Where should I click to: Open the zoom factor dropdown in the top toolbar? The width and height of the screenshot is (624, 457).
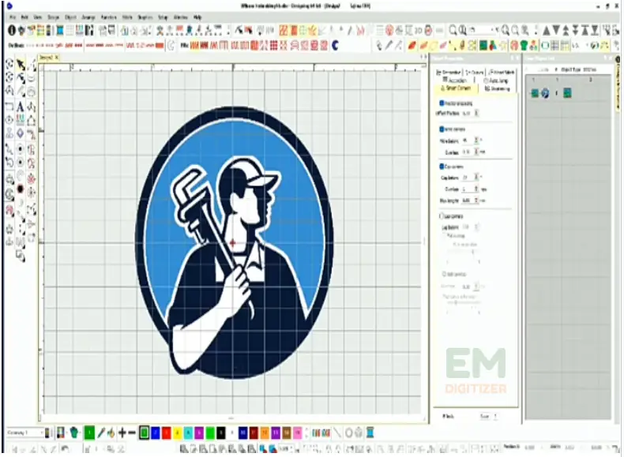pyautogui.click(x=493, y=30)
